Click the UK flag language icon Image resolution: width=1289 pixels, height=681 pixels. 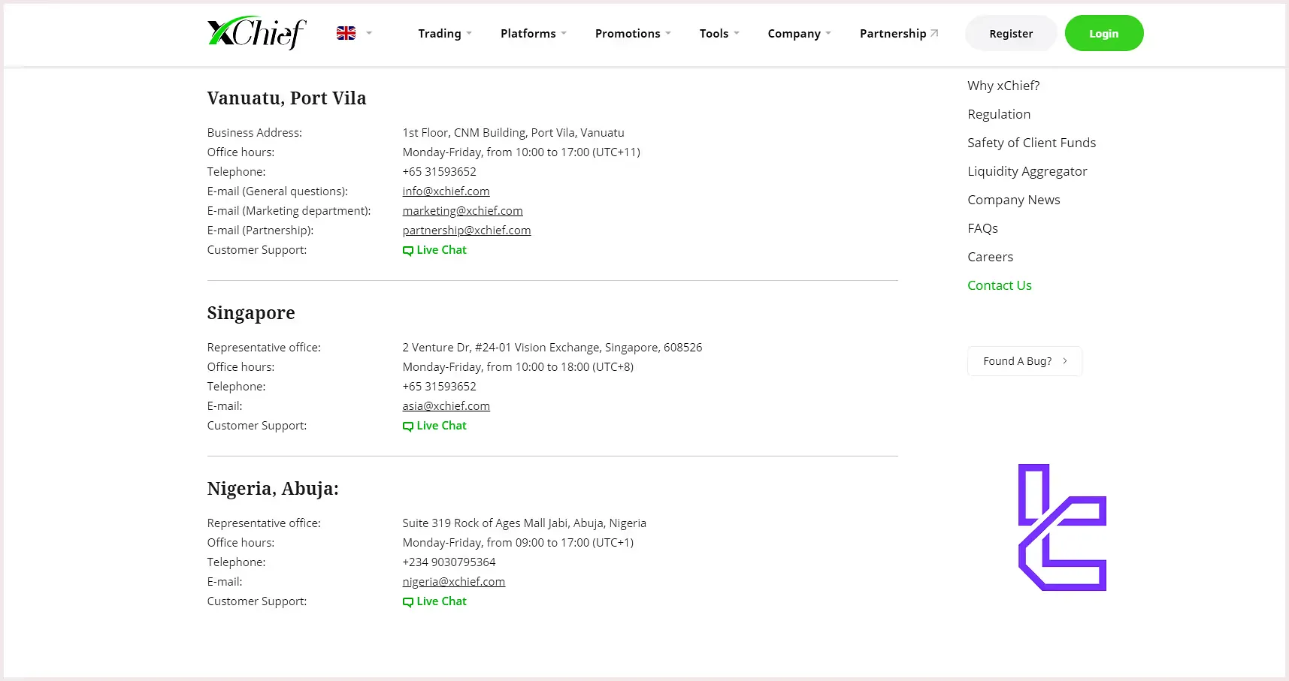click(346, 33)
